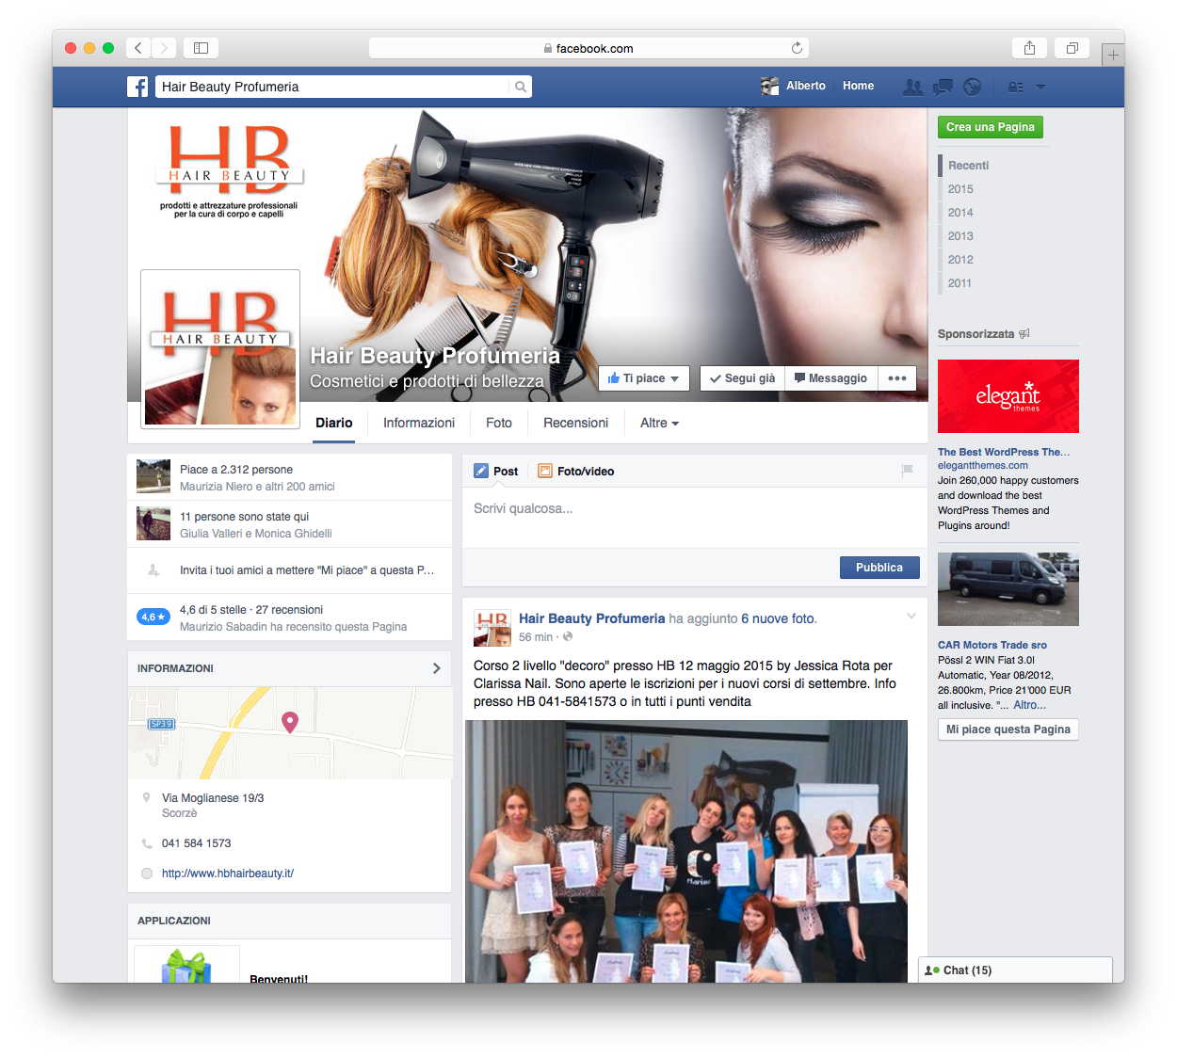Click the flag icon in composer
Image resolution: width=1177 pixels, height=1058 pixels.
click(x=907, y=470)
